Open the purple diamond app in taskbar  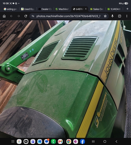point(75,142)
